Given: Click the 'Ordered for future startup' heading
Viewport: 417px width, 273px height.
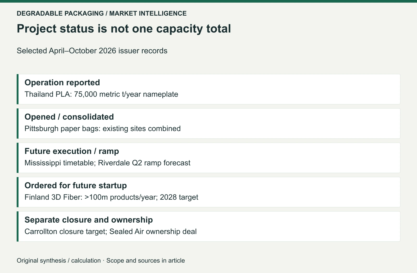Looking at the screenshot, I should click(76, 185).
